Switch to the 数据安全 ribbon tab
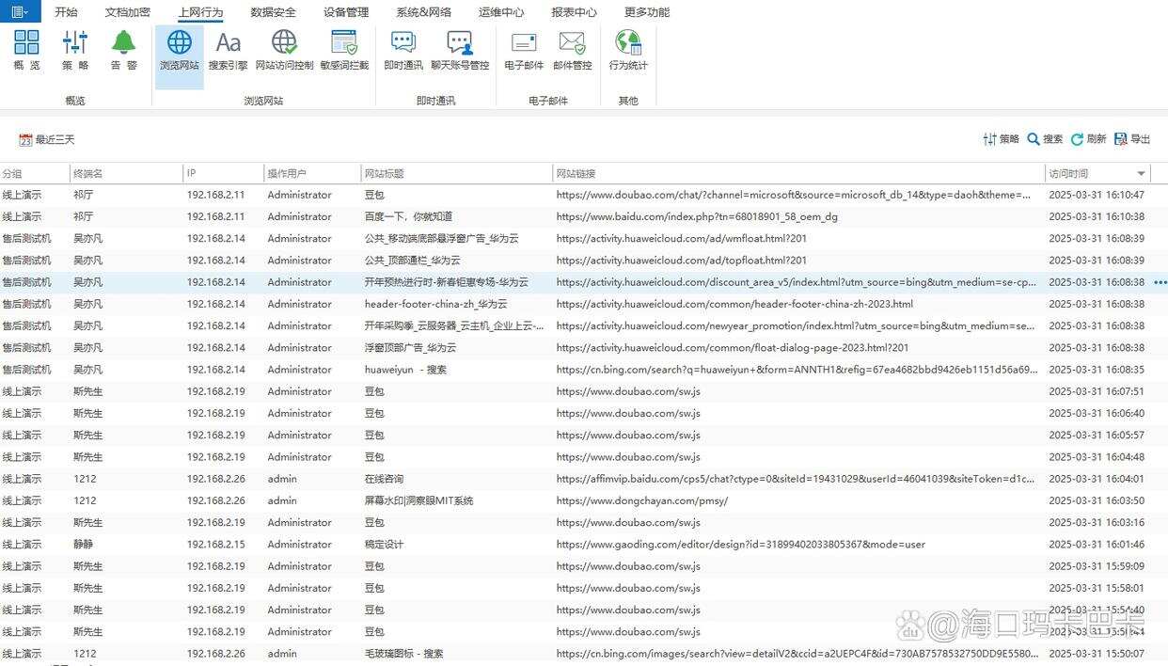 [x=273, y=11]
